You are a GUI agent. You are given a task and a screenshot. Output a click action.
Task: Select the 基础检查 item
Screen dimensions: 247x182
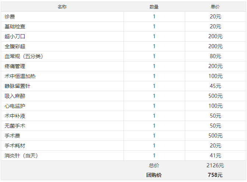click(15, 26)
